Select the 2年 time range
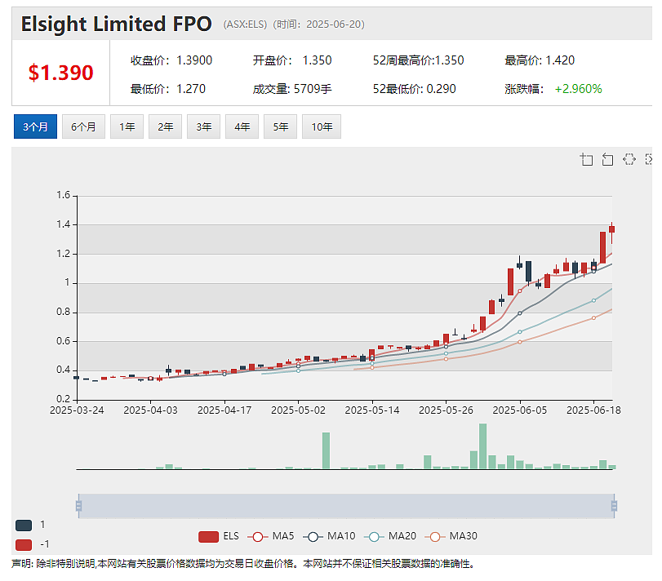This screenshot has height=581, width=662. click(166, 126)
